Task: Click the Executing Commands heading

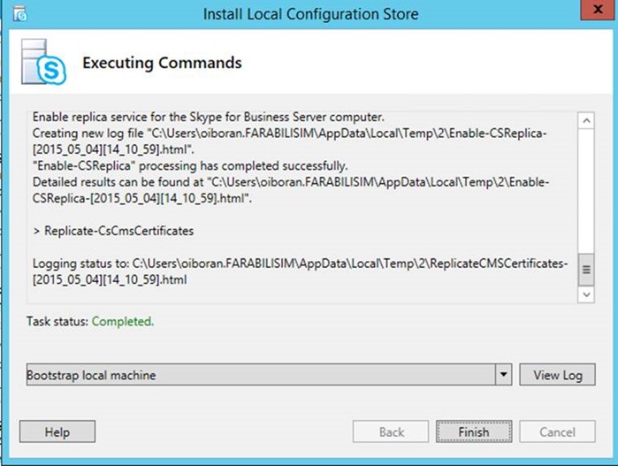Action: coord(162,63)
